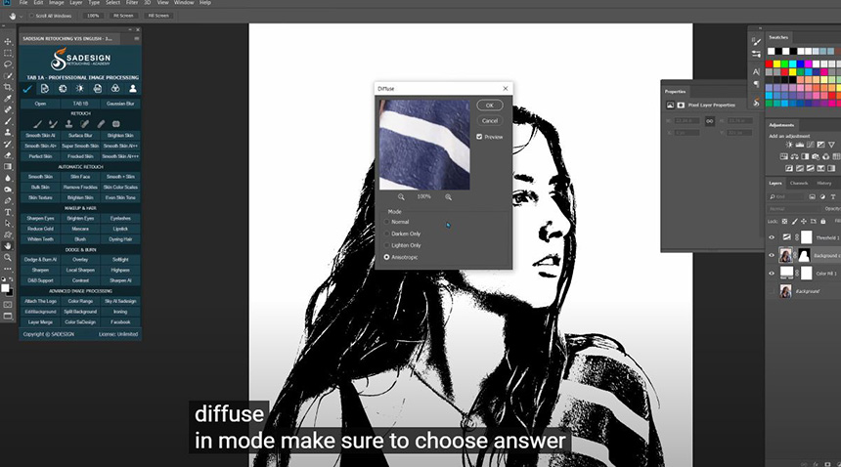Select the Darken Only mode

[386, 233]
